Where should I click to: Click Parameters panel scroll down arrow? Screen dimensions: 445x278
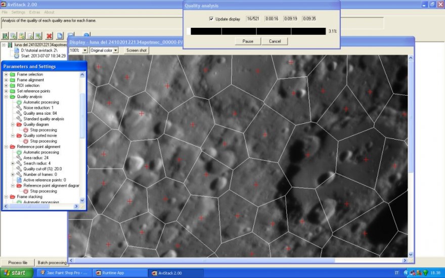point(82,200)
